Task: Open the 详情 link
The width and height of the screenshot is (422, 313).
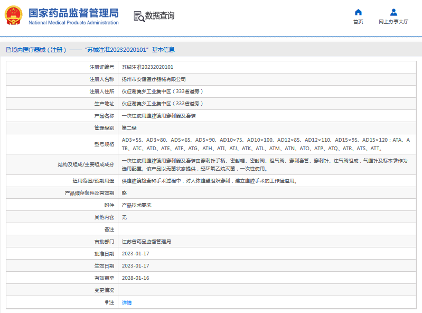Action: pyautogui.click(x=127, y=302)
